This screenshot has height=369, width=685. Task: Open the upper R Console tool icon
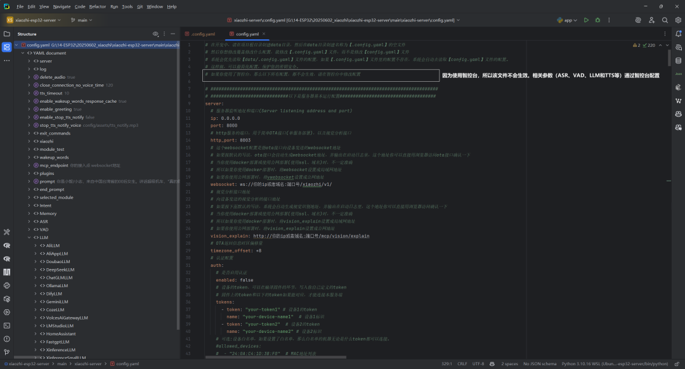tap(6, 245)
